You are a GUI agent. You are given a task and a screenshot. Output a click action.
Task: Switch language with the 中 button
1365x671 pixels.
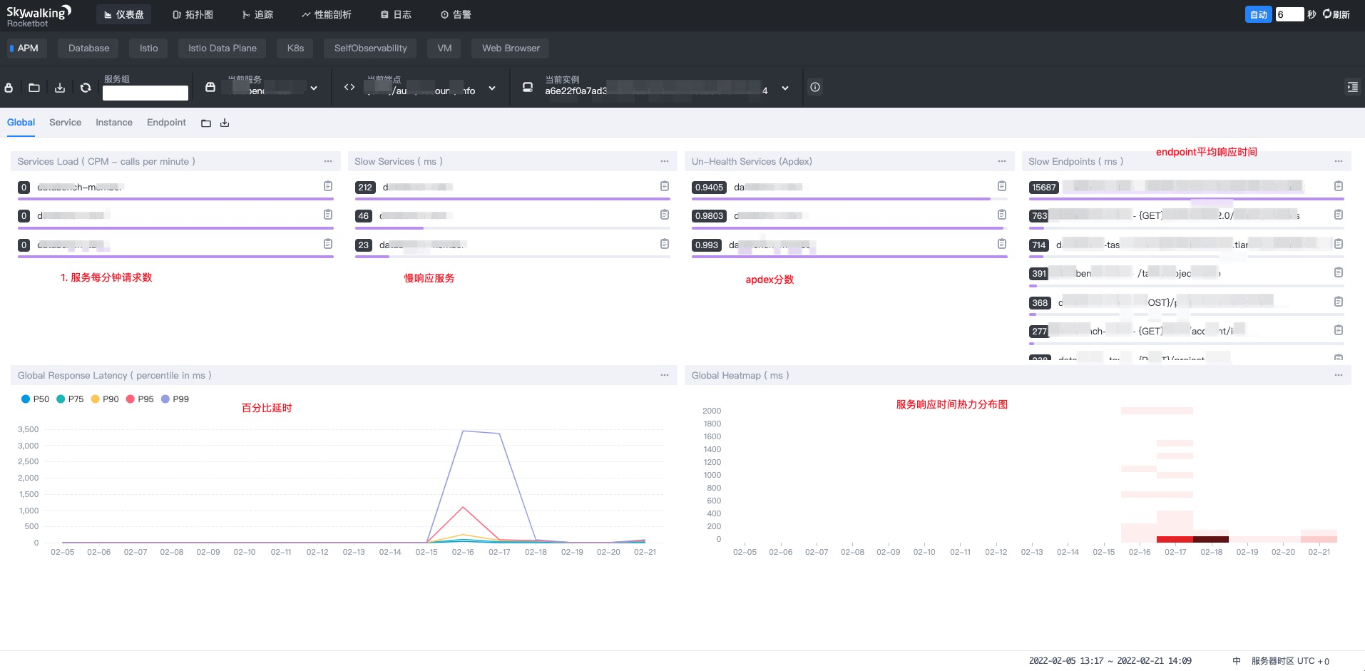1237,661
